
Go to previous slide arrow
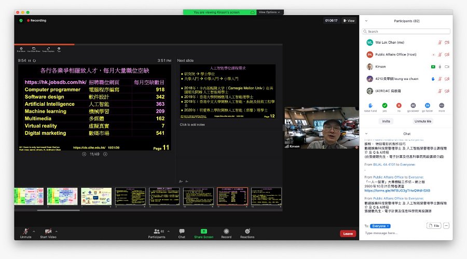tap(84, 154)
